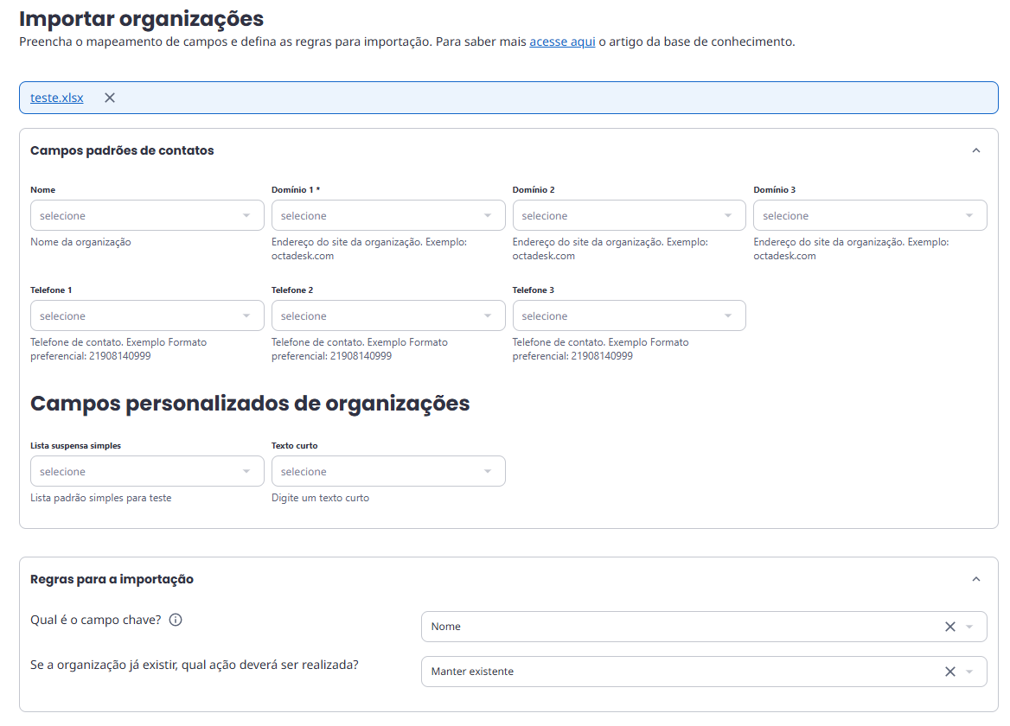Open the Telefone 1 mapping dropdown
This screenshot has width=1010, height=726.
tap(147, 316)
